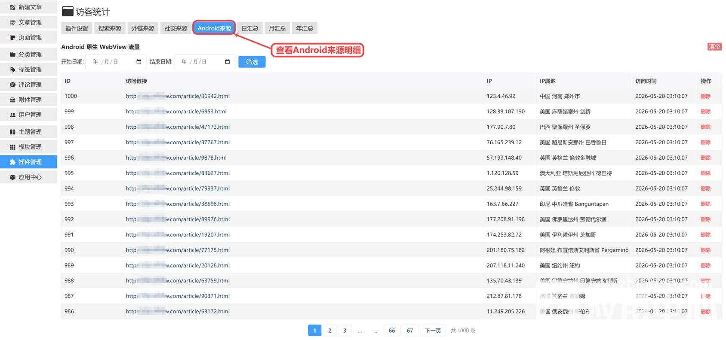Open link article/6953.html
The width and height of the screenshot is (726, 340).
click(176, 112)
